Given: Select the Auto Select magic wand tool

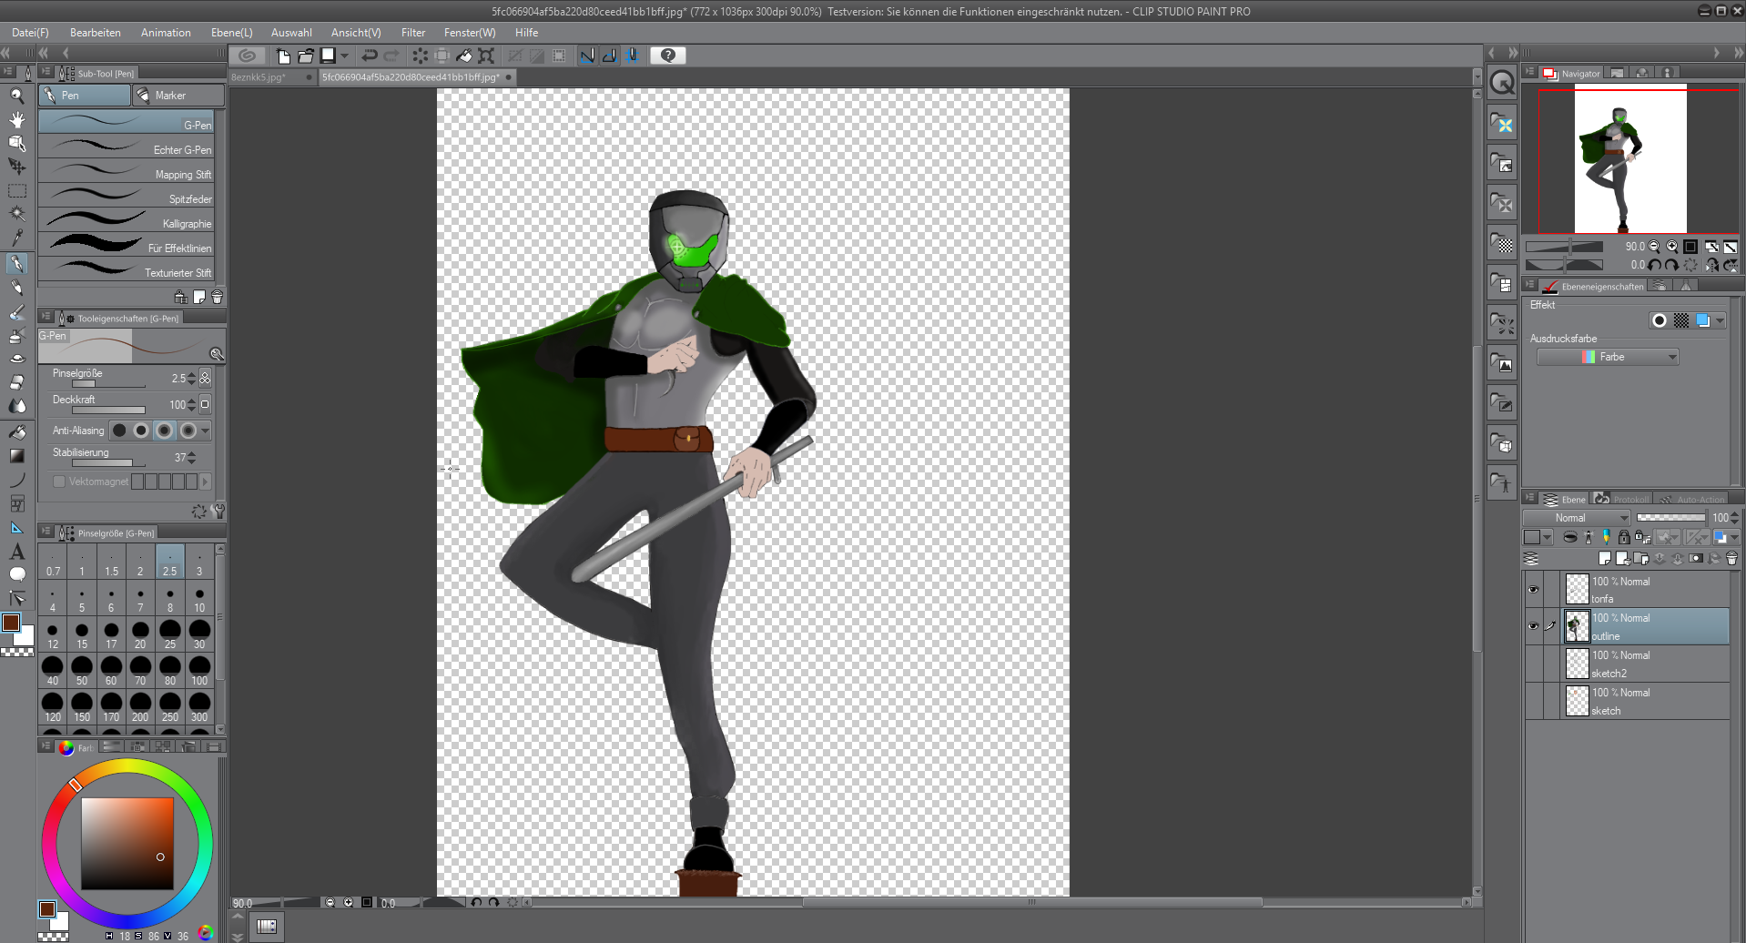Looking at the screenshot, I should (x=16, y=214).
